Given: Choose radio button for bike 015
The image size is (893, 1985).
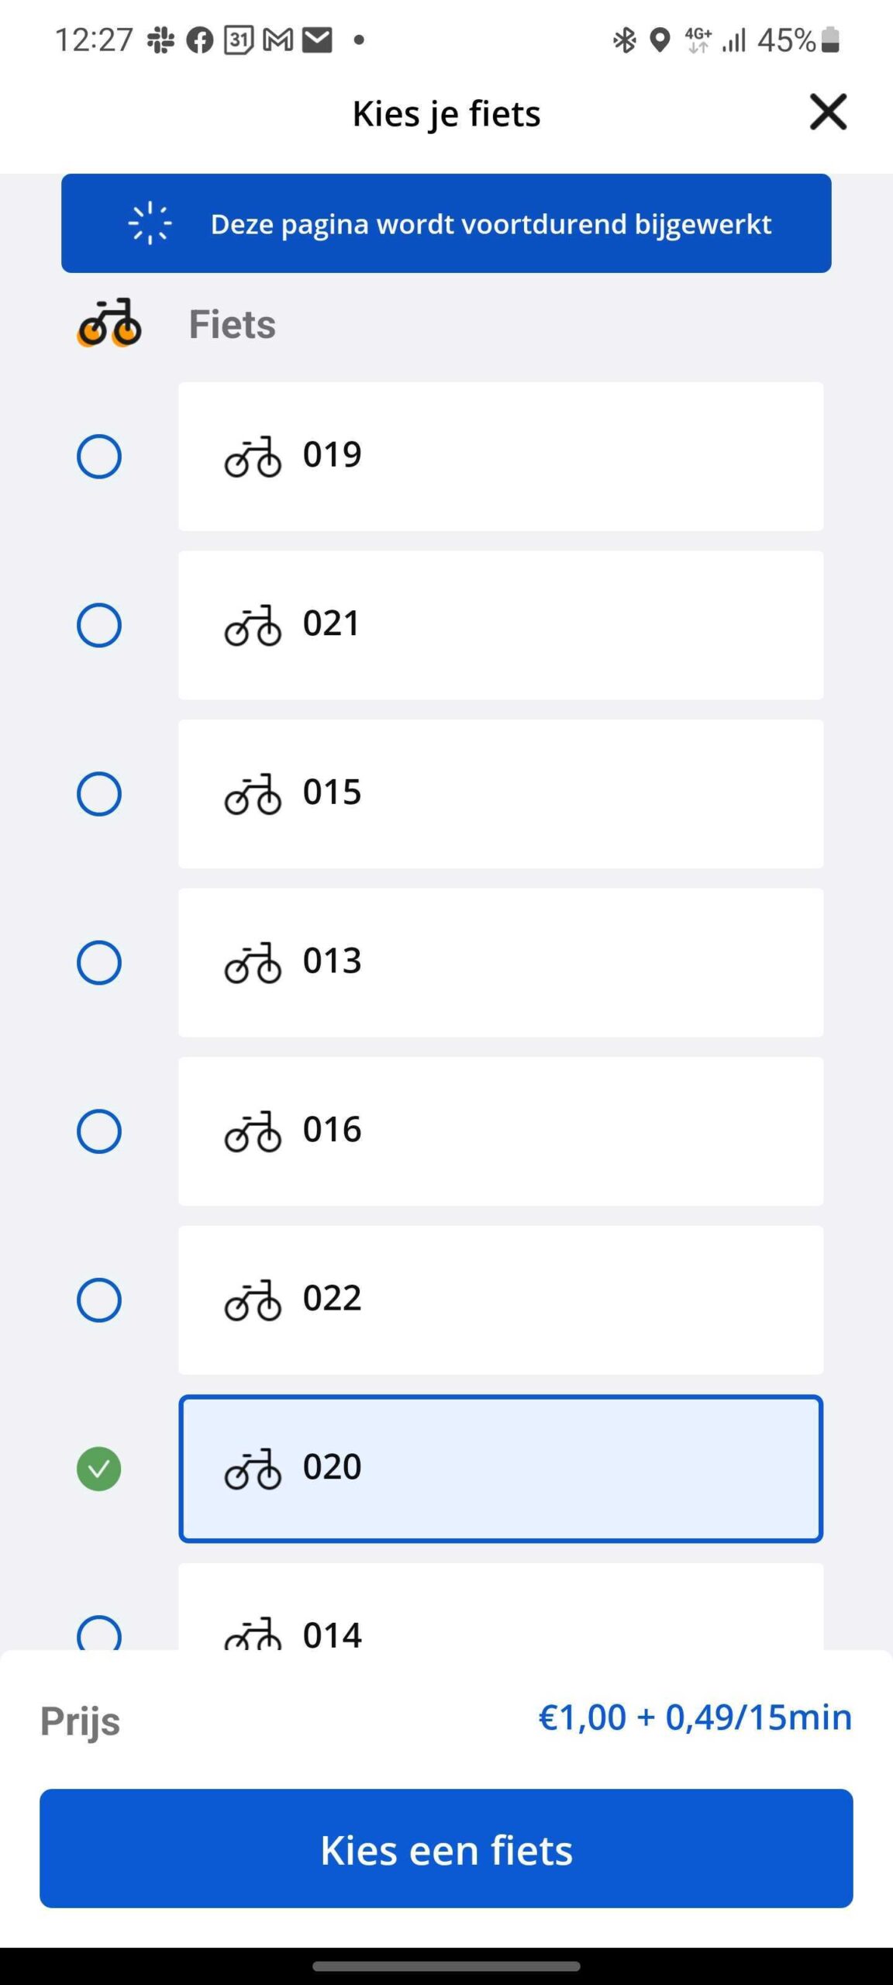Looking at the screenshot, I should [99, 794].
